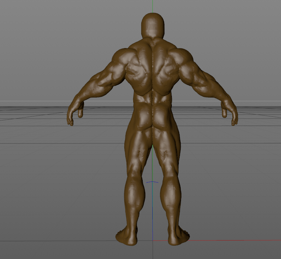The width and height of the screenshot is (281, 259).
Task: Click the left thigh of the figure
Action: point(137,151)
